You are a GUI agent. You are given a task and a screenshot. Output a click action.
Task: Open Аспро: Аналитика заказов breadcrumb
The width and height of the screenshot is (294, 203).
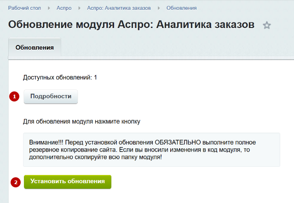click(x=119, y=8)
